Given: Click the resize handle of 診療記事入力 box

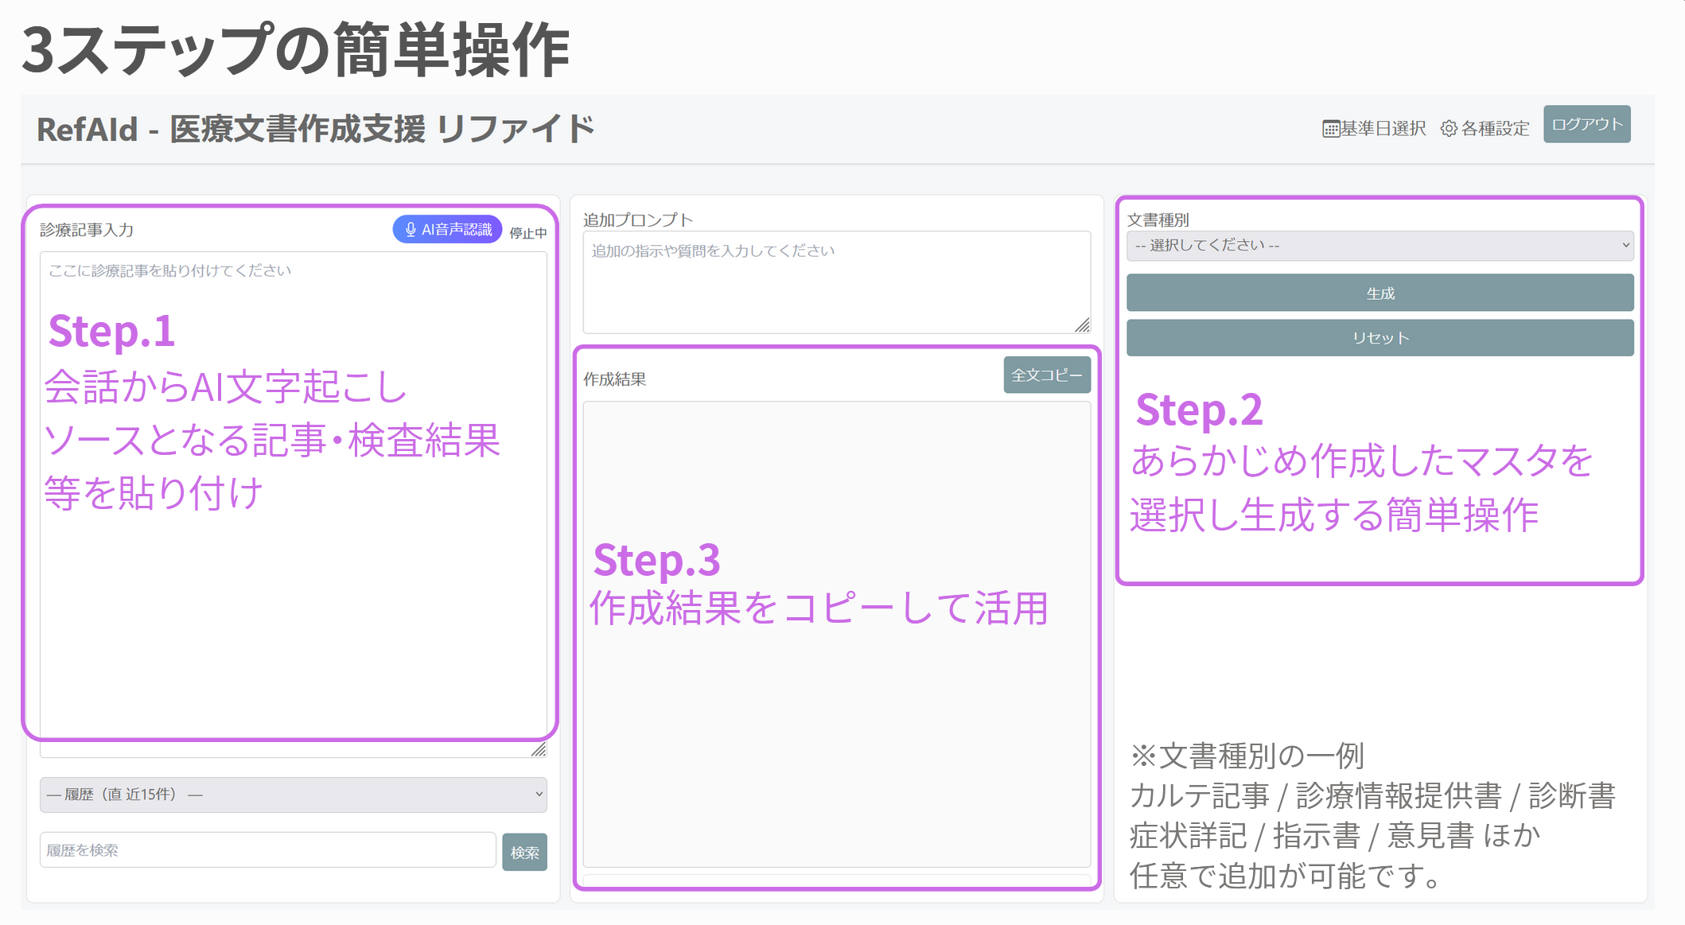Looking at the screenshot, I should coord(539,748).
